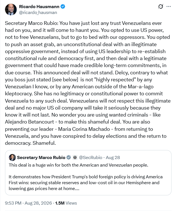Click quoted line mentioning President Trump's foreign policy

(85, 177)
